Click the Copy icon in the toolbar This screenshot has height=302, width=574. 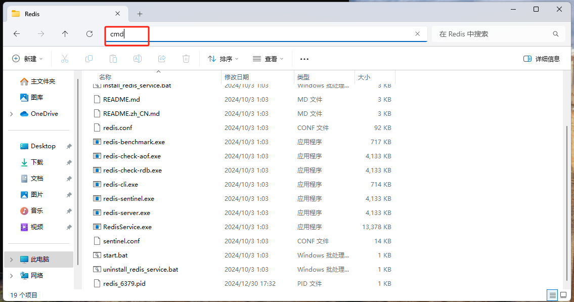click(89, 59)
